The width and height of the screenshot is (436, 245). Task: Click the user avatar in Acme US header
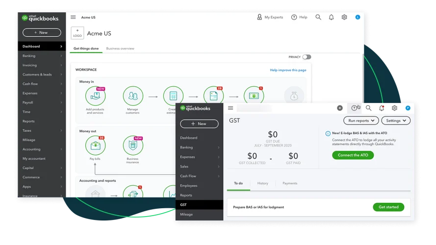pos(358,17)
